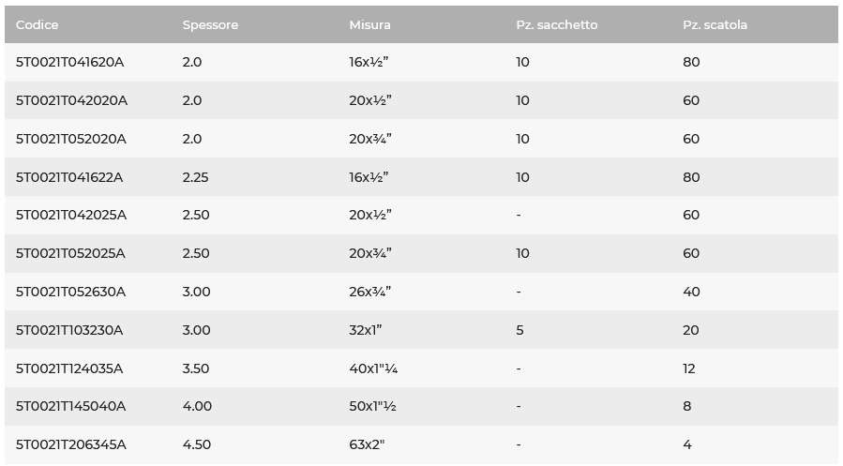Select product code 5T0021T052025A
This screenshot has height=466, width=843.
[70, 253]
